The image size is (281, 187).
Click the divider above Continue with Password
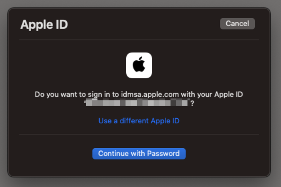pos(139,134)
